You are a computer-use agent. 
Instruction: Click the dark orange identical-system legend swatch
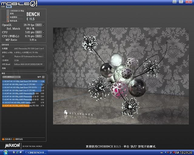coord(14,139)
